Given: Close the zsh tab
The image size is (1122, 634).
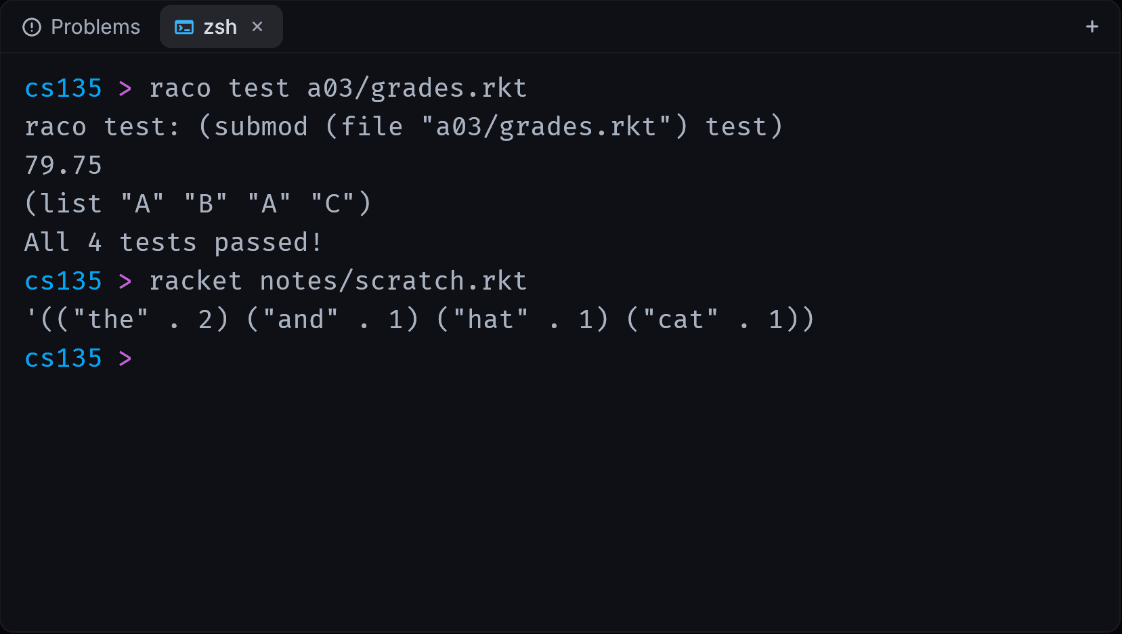Looking at the screenshot, I should [x=257, y=26].
